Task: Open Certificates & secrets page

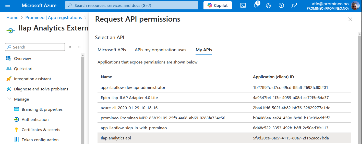Action: (x=41, y=130)
